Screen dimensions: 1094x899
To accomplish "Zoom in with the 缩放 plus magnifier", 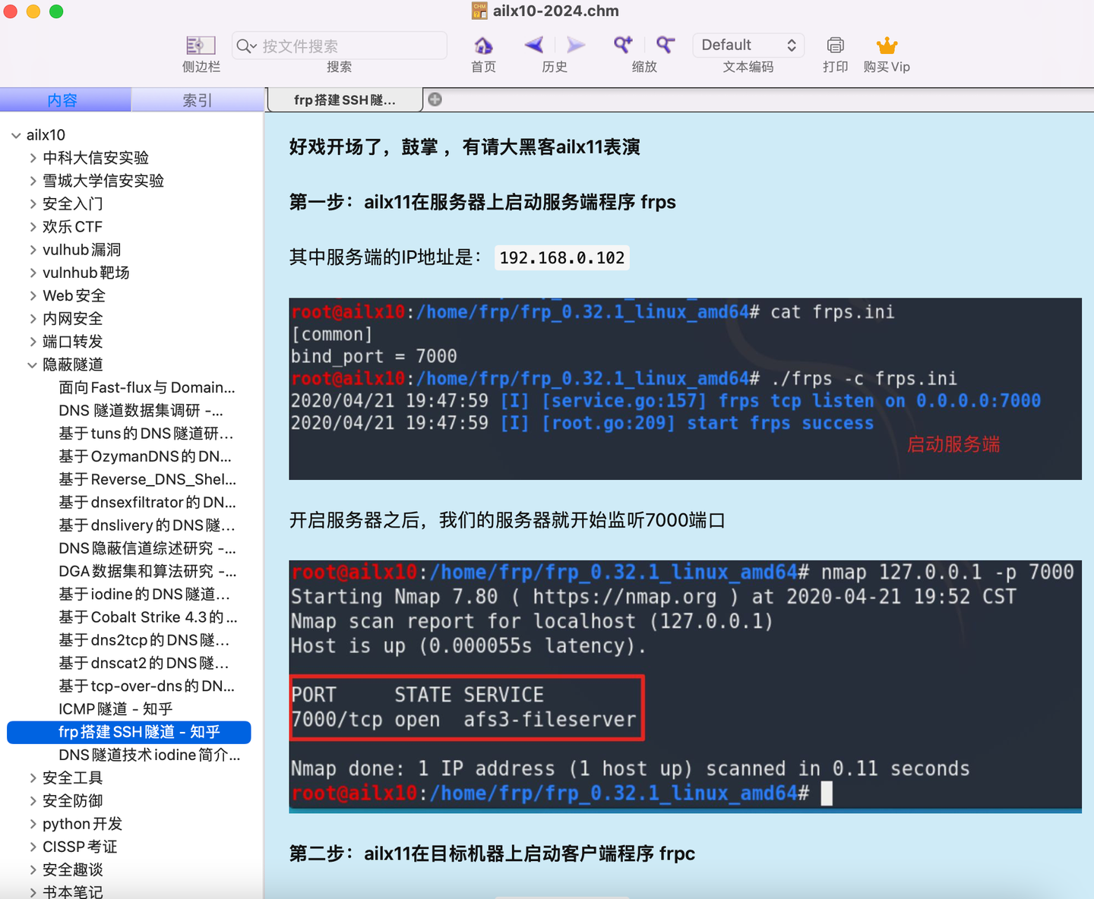I will 623,46.
